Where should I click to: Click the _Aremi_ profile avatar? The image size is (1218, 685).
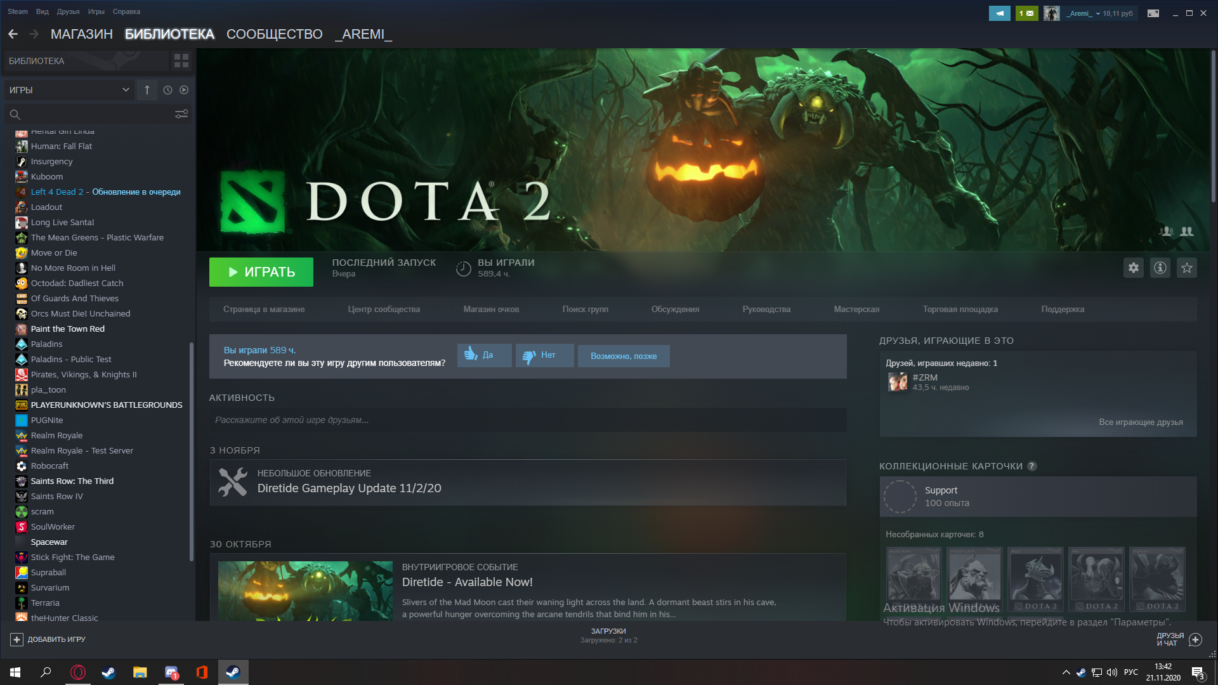click(1051, 13)
